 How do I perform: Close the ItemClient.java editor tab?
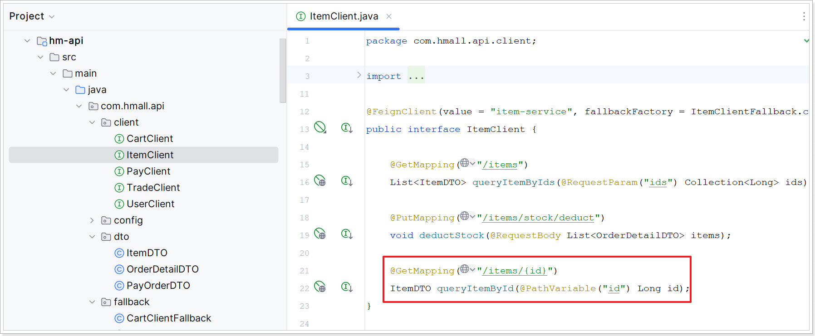point(389,16)
